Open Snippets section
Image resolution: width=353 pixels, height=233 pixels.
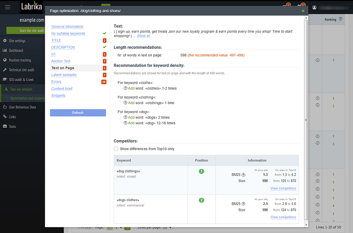(58, 96)
